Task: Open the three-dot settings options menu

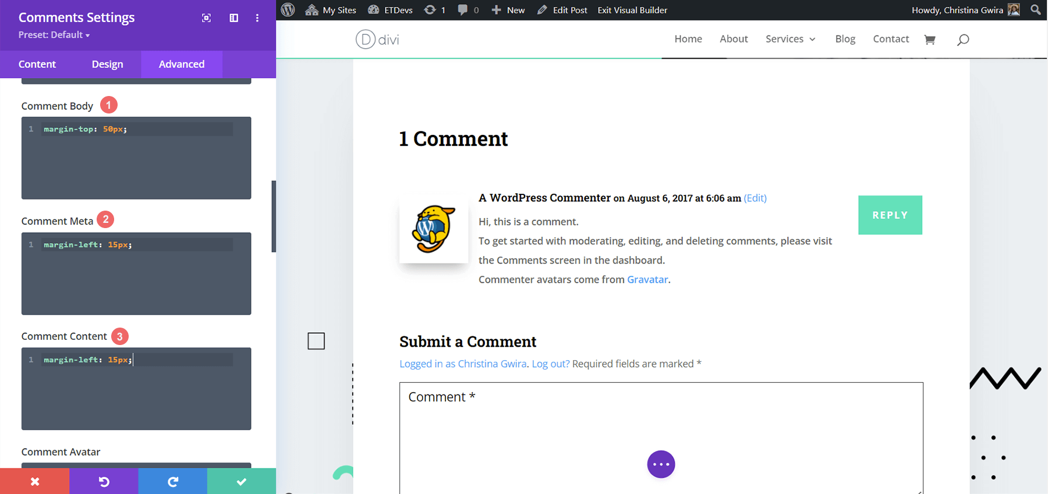Action: point(257,18)
